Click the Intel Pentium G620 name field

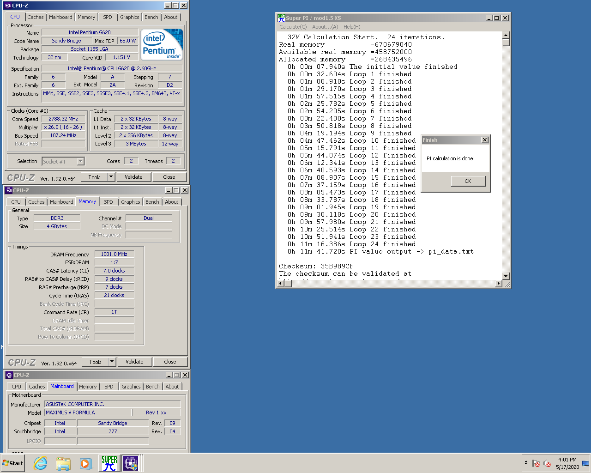(x=90, y=32)
